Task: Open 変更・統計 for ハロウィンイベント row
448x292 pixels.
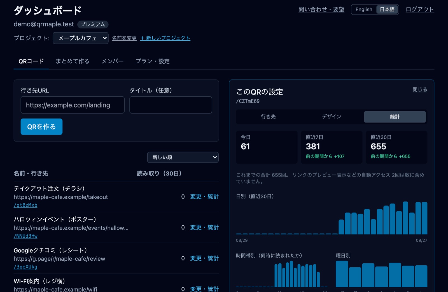Action: 204,227
